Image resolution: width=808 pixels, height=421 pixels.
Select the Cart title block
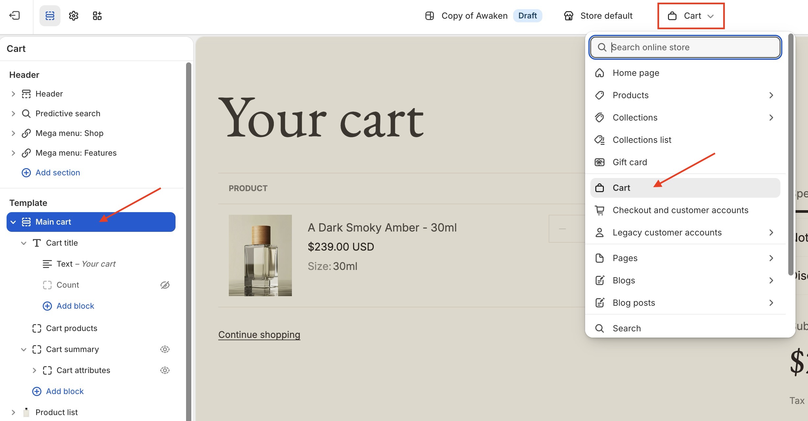(x=62, y=243)
